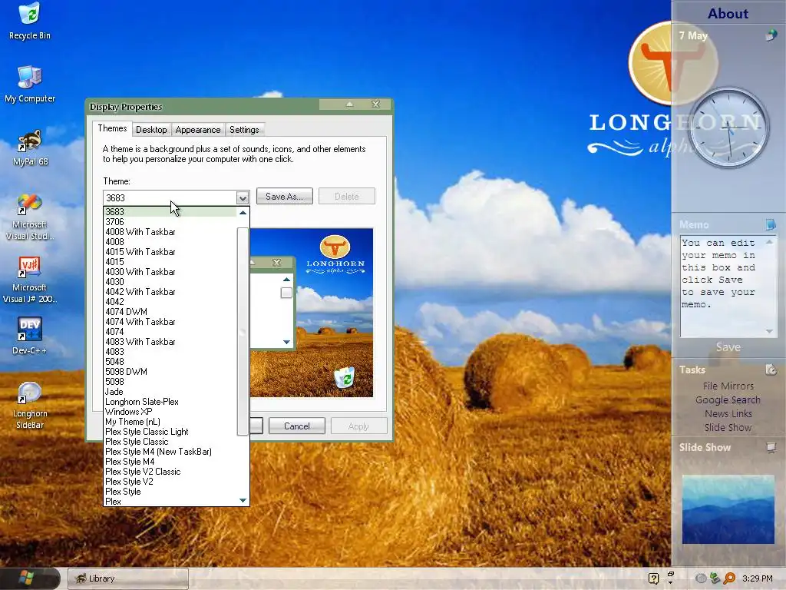Open the Slide Show task link
This screenshot has width=786, height=590.
point(728,427)
